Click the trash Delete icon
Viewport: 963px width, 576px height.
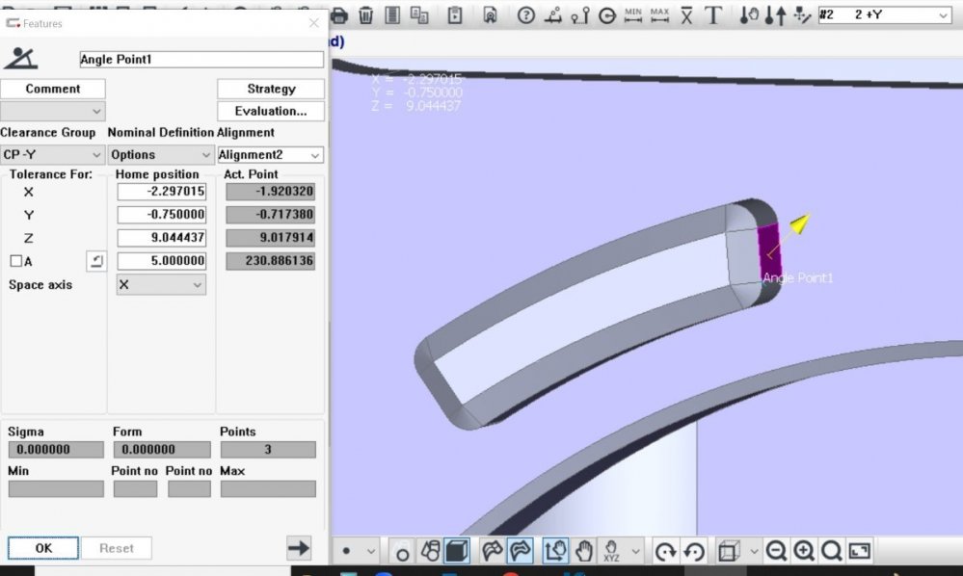pyautogui.click(x=367, y=15)
